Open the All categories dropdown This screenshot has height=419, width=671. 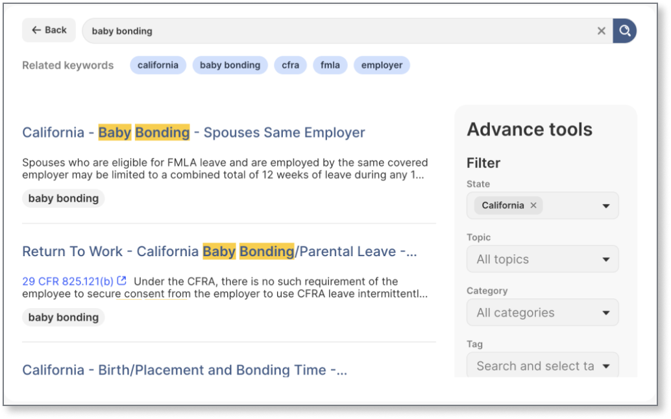[542, 313]
